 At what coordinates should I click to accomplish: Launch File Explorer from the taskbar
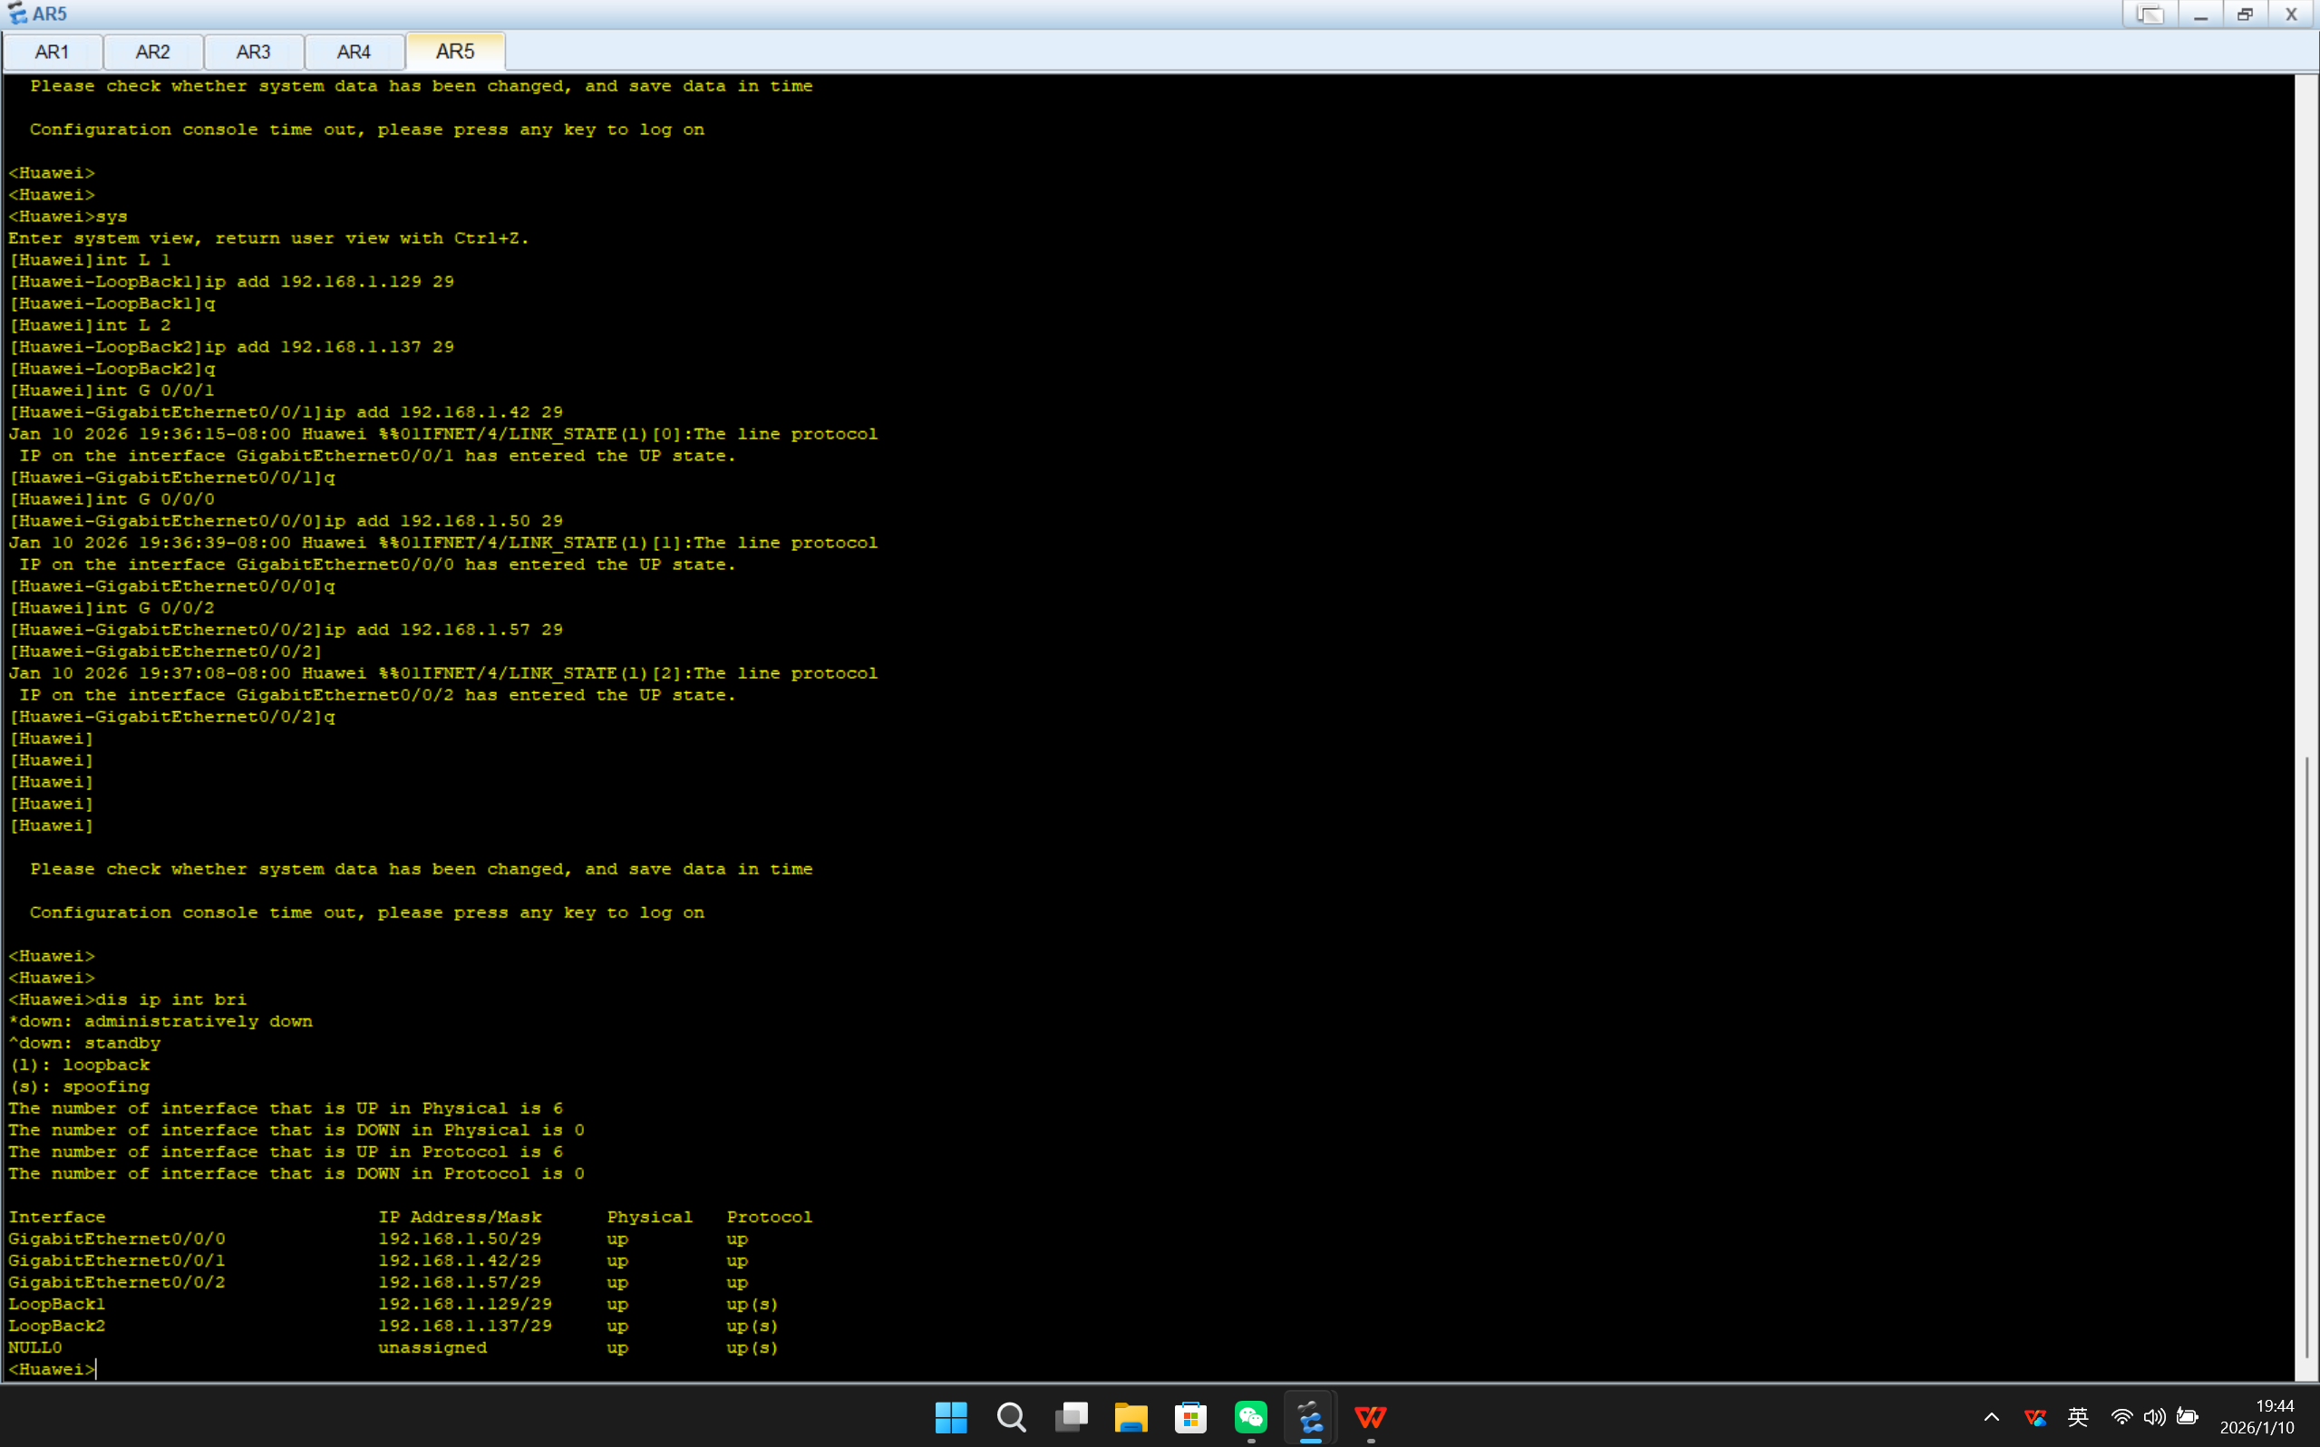point(1131,1417)
